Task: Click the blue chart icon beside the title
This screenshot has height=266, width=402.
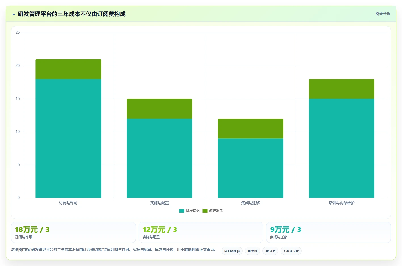Action: pyautogui.click(x=13, y=14)
